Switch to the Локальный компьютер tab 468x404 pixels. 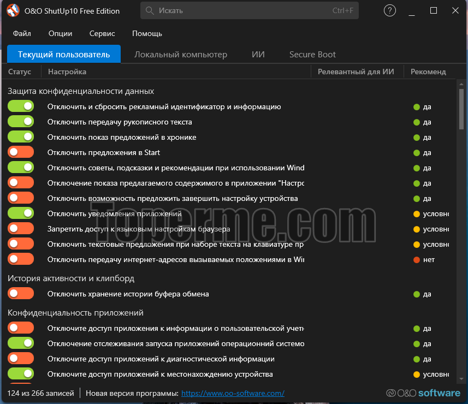coord(181,54)
